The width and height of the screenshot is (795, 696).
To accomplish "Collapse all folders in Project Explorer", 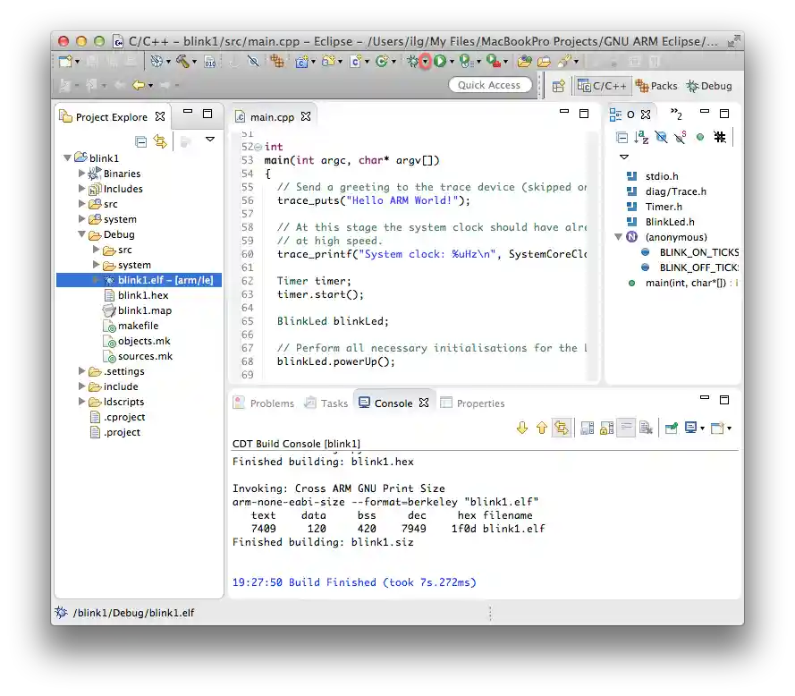I will point(140,140).
